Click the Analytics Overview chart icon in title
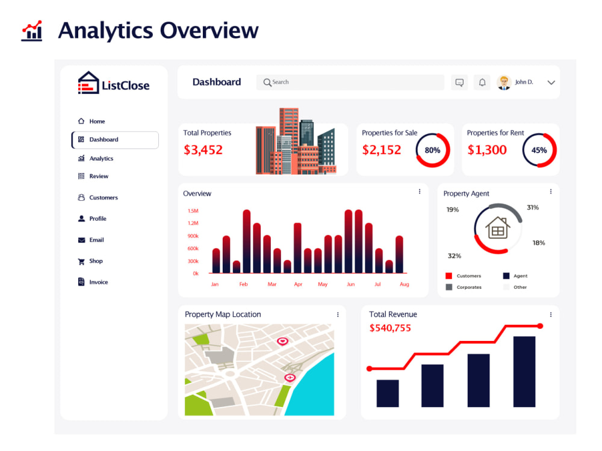 click(x=32, y=31)
